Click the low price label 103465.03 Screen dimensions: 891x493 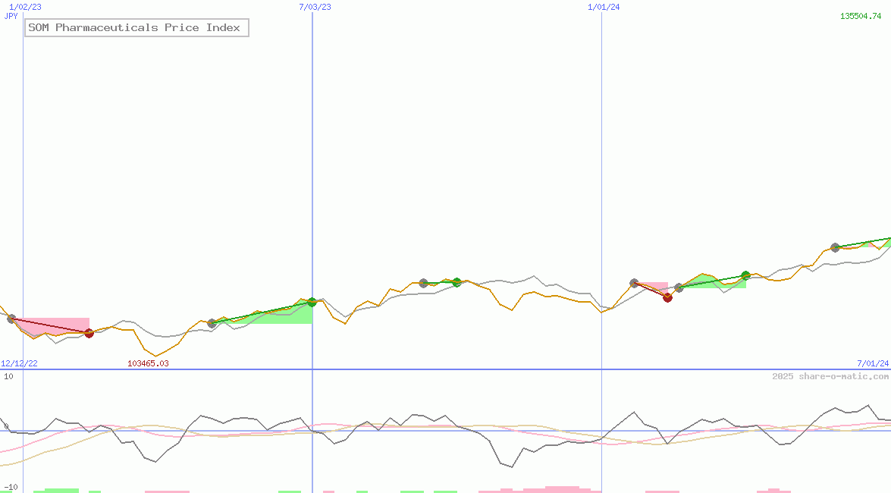(x=149, y=363)
